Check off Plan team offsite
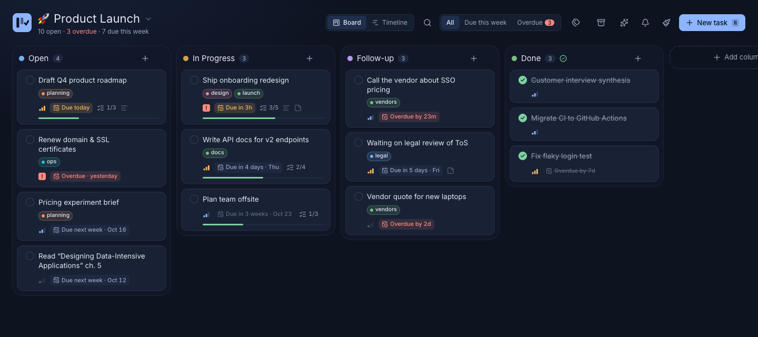This screenshot has height=337, width=758. (194, 199)
